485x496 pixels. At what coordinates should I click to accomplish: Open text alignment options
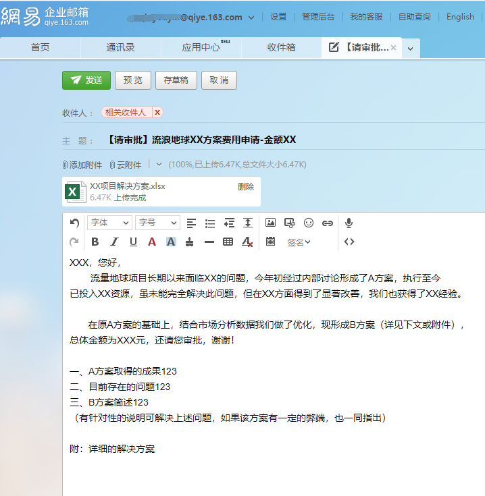[191, 223]
